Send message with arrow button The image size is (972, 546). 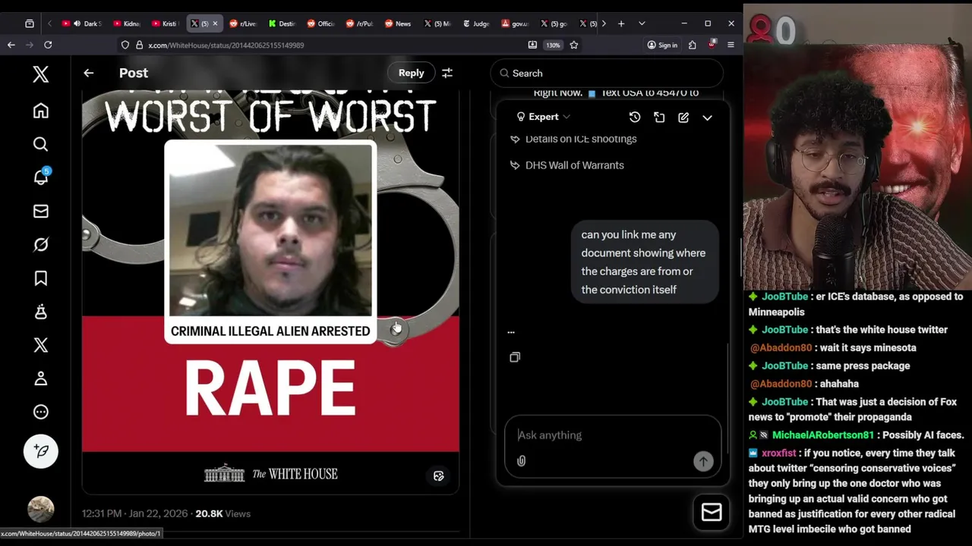pyautogui.click(x=703, y=461)
